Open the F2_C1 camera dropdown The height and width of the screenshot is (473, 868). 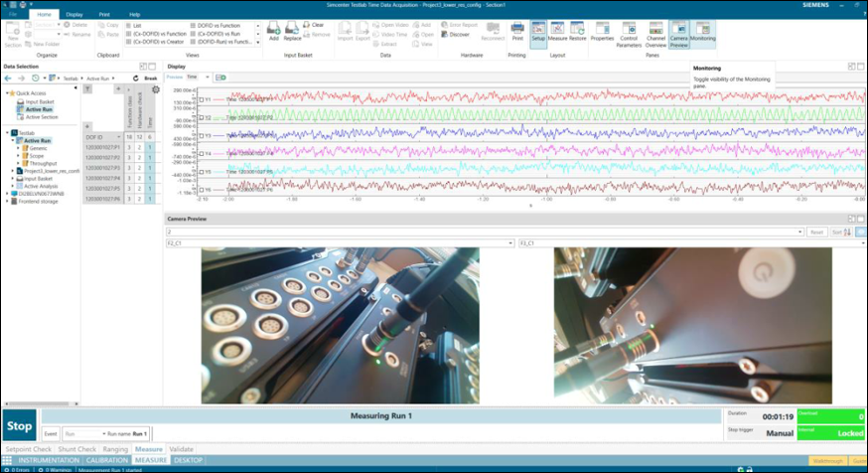(x=510, y=243)
